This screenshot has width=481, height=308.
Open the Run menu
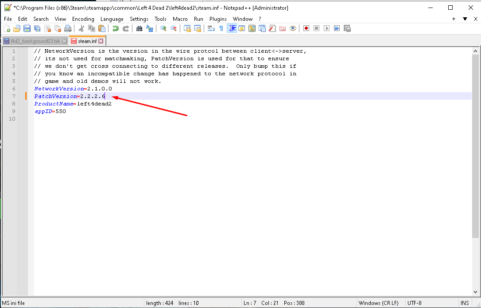[198, 19]
